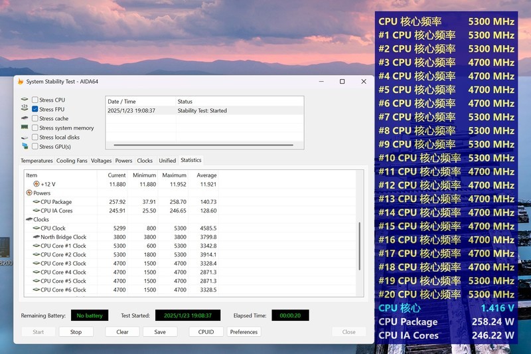Viewport: 531px width, 354px height.
Task: Click the North Bridge Clock row icon
Action: coord(36,237)
